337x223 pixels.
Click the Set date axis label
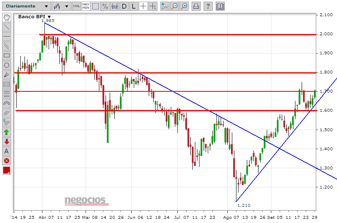[x=271, y=218]
